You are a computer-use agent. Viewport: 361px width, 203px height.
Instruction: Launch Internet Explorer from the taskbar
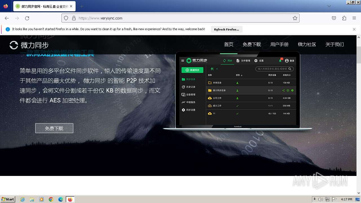[x=22, y=199]
